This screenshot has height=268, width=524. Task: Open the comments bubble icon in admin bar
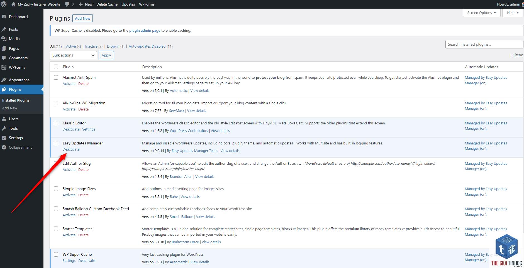pos(67,4)
